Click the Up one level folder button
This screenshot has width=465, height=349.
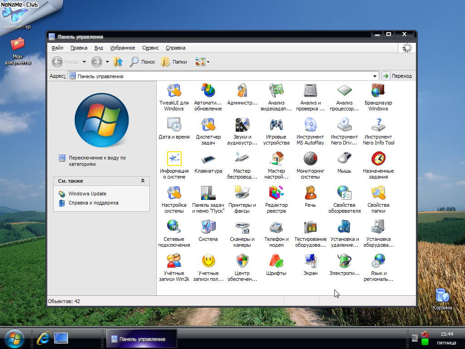click(119, 62)
